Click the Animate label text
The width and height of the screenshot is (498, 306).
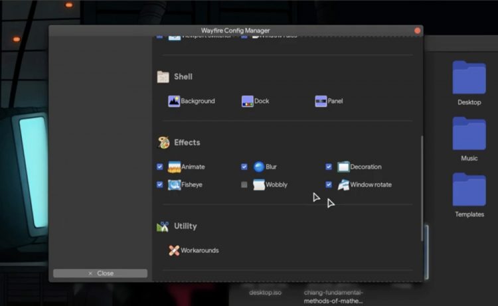point(193,167)
